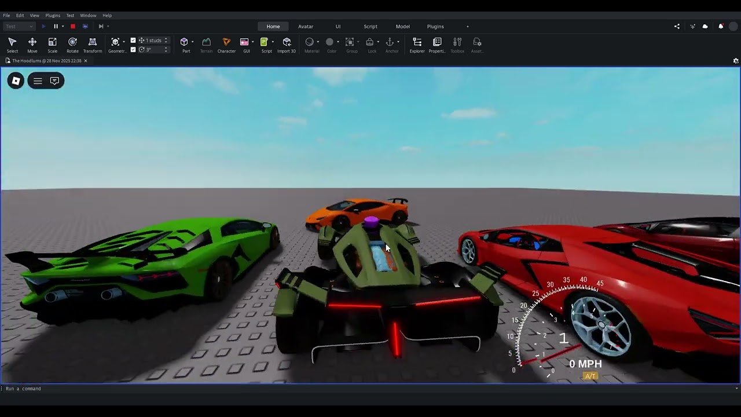Activate the Move tool
This screenshot has height=417, width=741.
(x=32, y=45)
